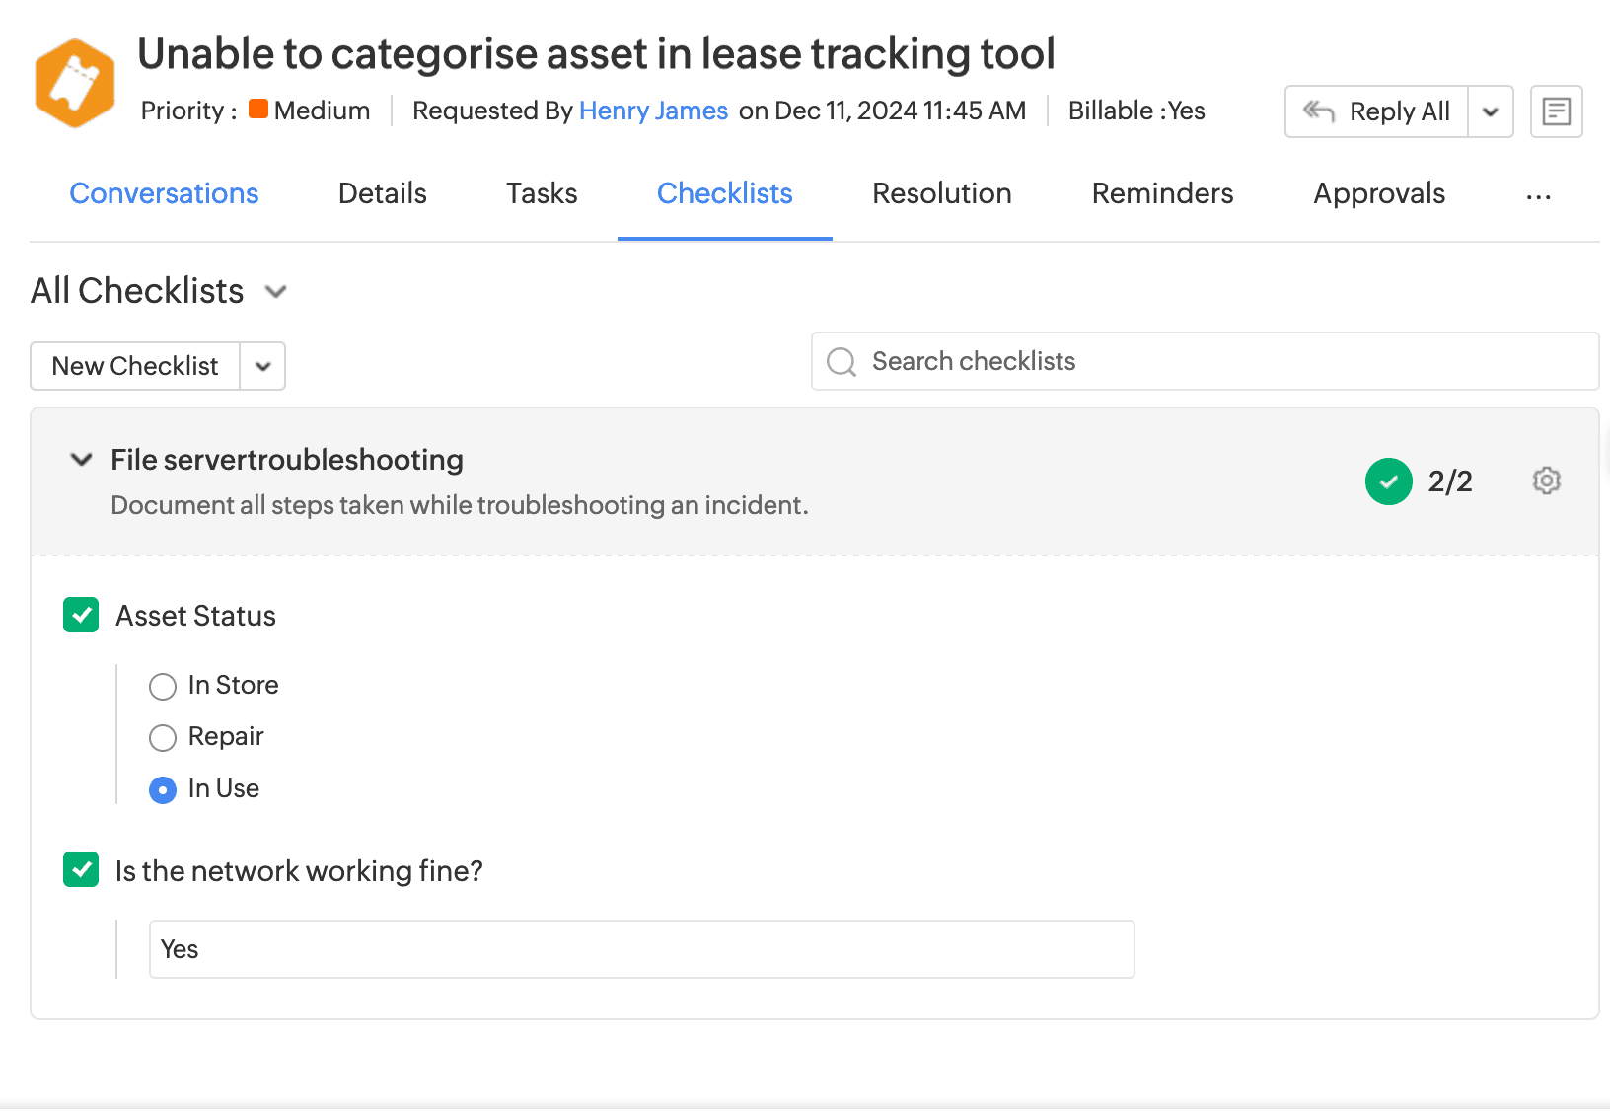Open requester Henry James link
This screenshot has height=1111, width=1610.
coord(653,111)
